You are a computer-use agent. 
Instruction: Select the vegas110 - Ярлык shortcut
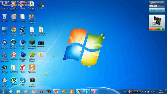click(x=23, y=31)
